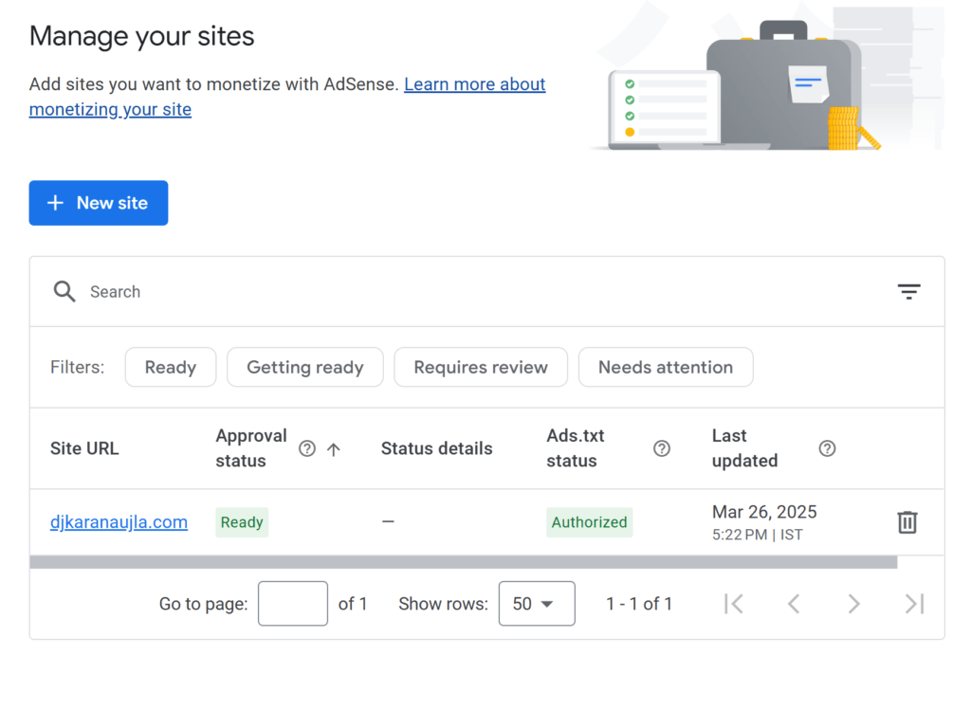Apply the Ready filter

coord(171,367)
